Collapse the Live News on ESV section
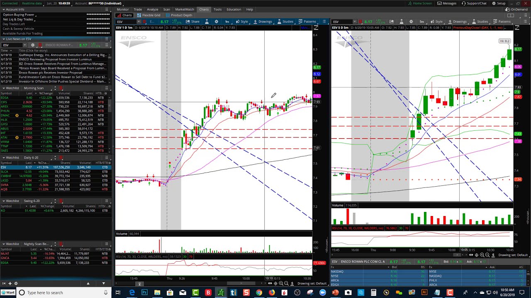This screenshot has width=531, height=298. point(3,39)
